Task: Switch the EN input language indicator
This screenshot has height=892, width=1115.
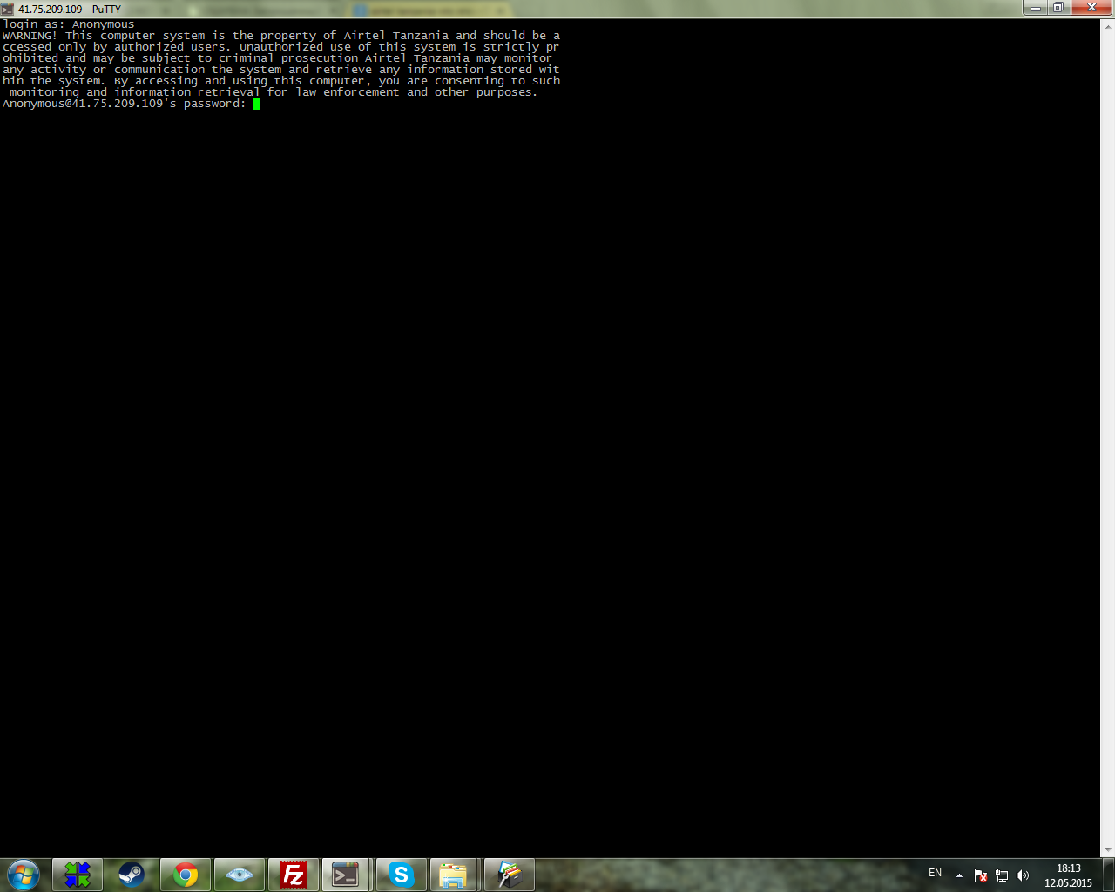Action: [x=935, y=873]
